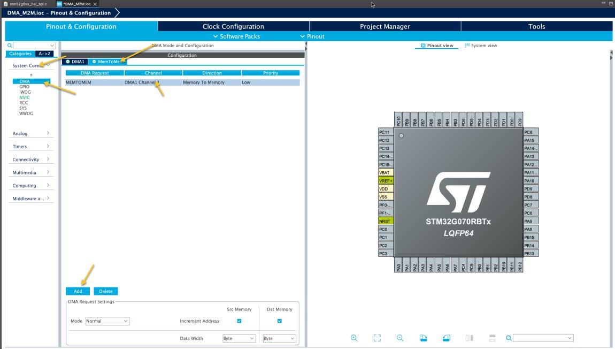Open the category search combo box
The width and height of the screenshot is (615, 349).
[34, 45]
